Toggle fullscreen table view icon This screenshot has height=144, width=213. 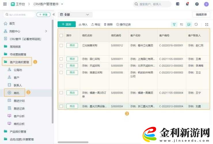coord(207,24)
